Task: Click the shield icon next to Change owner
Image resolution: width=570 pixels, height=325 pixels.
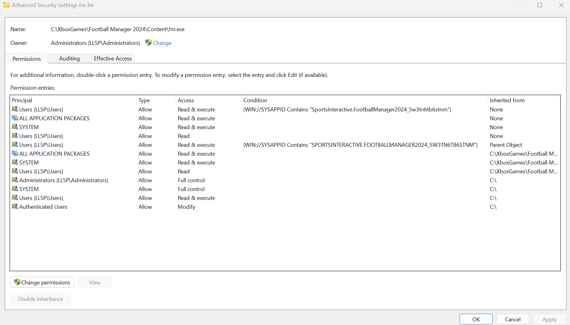Action: coord(149,42)
